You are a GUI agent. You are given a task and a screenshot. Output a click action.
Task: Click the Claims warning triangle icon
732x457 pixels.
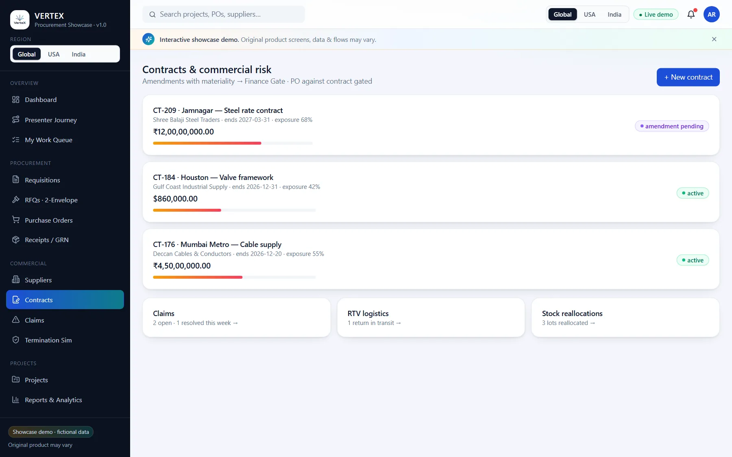click(16, 320)
